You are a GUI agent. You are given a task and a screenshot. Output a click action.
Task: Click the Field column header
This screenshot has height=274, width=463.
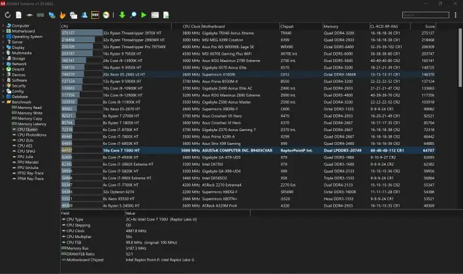tap(93, 213)
